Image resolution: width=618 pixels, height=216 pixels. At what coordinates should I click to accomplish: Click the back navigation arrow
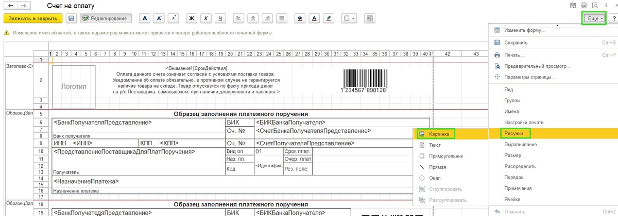10,5
